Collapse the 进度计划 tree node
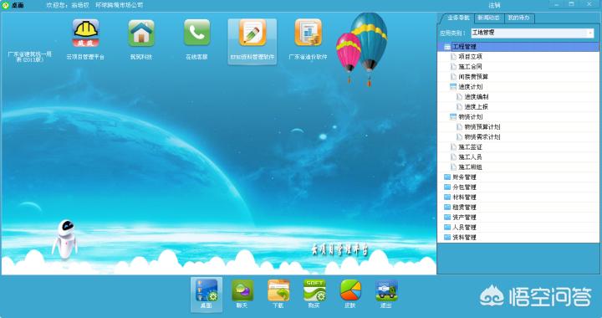Viewport: 602px width, 318px height. [x=453, y=87]
